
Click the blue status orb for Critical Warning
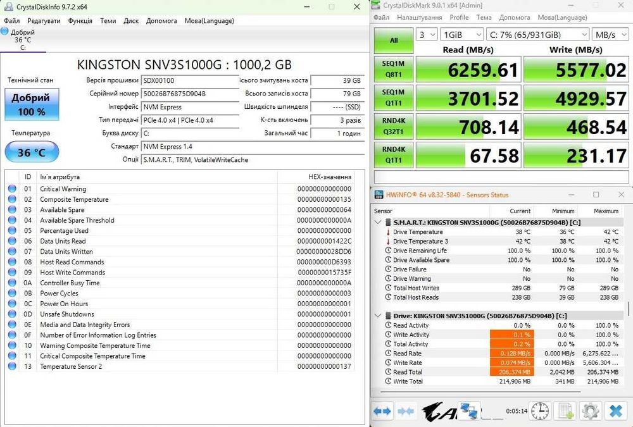pos(12,189)
